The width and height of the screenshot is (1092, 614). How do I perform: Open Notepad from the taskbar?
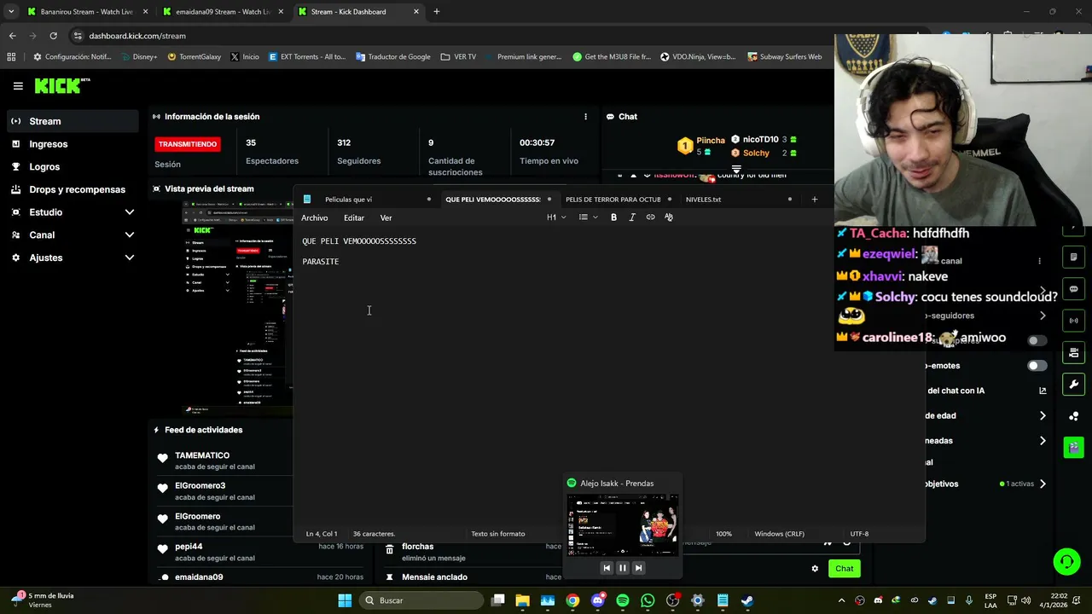click(x=722, y=600)
